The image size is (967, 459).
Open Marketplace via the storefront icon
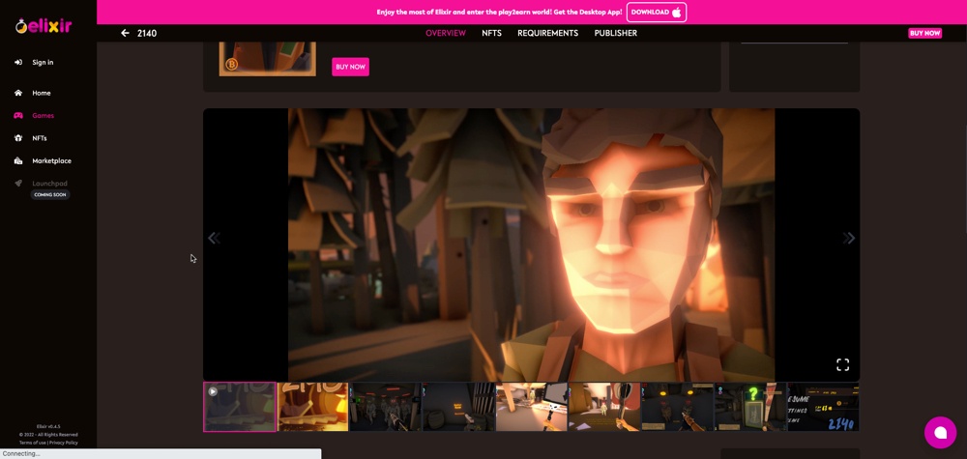pos(18,160)
